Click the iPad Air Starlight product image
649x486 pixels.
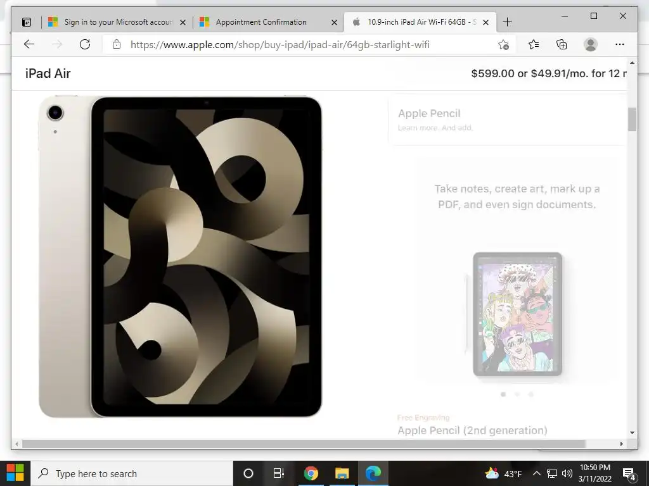[x=180, y=256]
